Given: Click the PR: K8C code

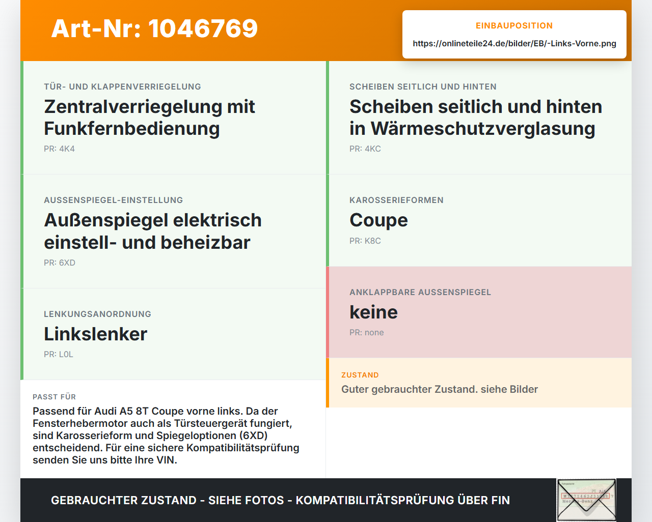Looking at the screenshot, I should [365, 241].
